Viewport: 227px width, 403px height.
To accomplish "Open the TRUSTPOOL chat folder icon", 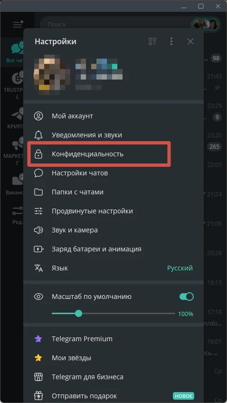I will tap(18, 79).
